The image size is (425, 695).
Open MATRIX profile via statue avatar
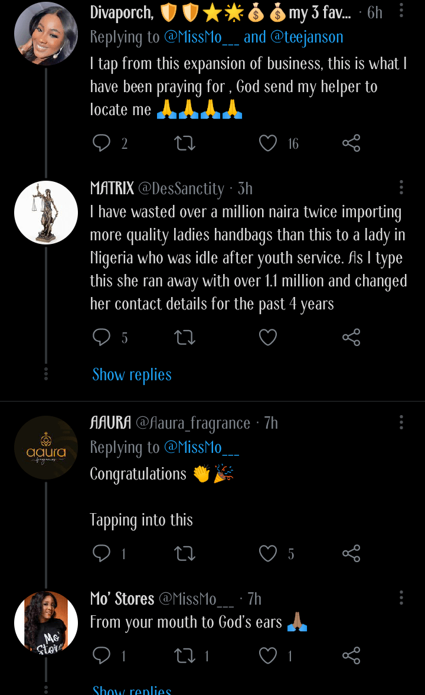[x=45, y=213]
